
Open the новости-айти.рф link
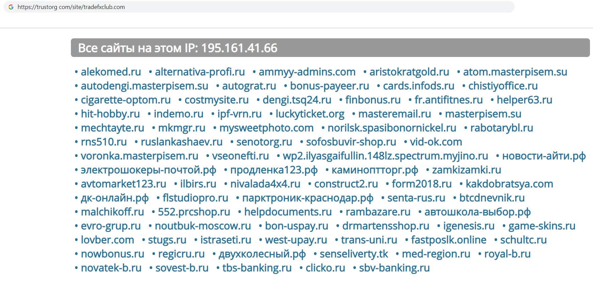tap(544, 156)
